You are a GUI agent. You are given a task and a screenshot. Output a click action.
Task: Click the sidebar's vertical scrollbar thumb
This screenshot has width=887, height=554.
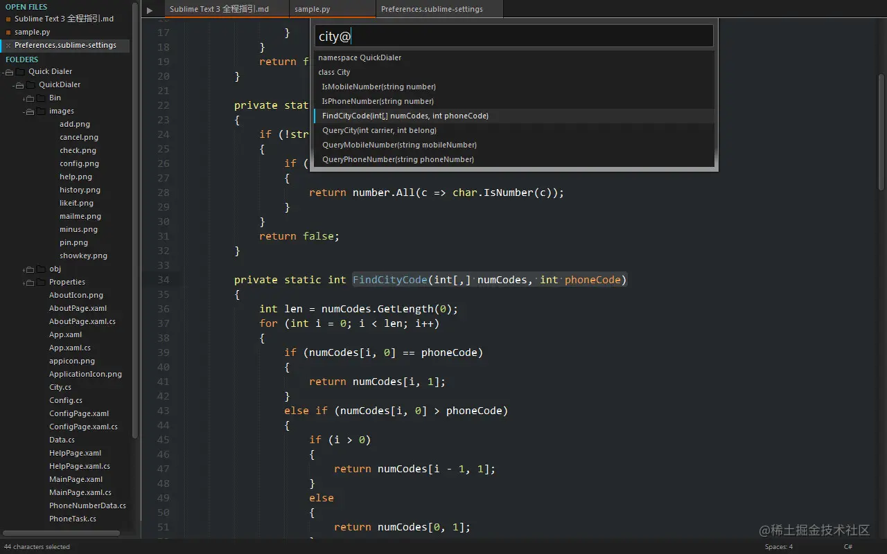pyautogui.click(x=135, y=220)
